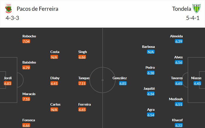Click Costa's N/A rating badge

(54, 57)
